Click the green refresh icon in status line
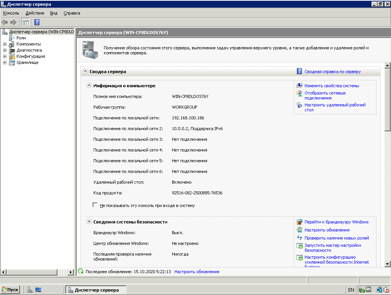The image size is (391, 295). (80, 271)
